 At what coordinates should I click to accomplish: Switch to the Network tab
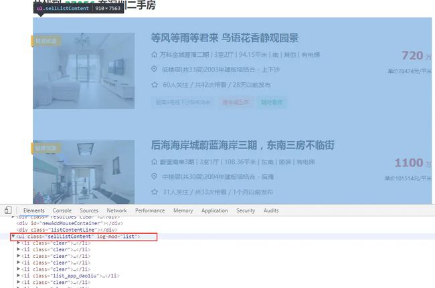117,210
